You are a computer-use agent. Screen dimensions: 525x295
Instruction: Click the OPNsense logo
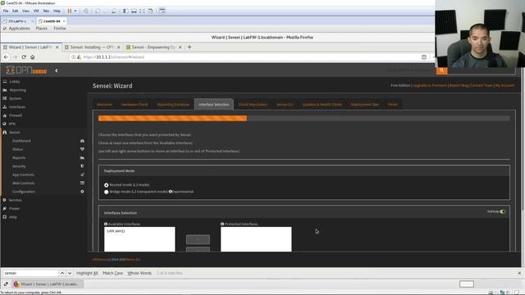[26, 70]
